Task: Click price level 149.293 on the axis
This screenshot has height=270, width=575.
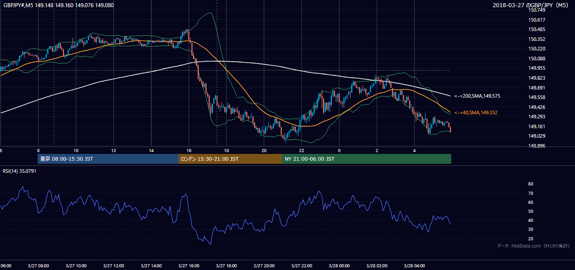Action: [538, 117]
